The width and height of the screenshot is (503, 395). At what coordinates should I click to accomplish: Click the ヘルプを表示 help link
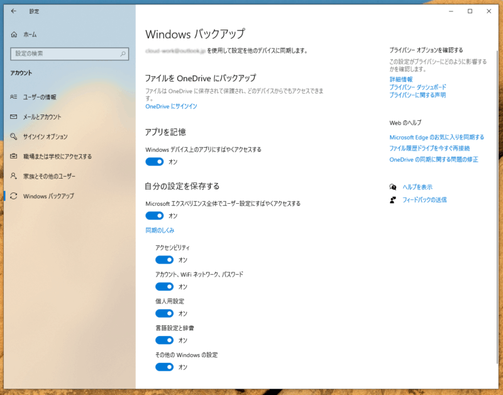417,187
